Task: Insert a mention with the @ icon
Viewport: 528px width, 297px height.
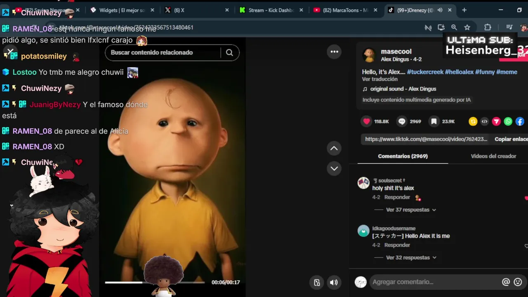Action: [506, 282]
